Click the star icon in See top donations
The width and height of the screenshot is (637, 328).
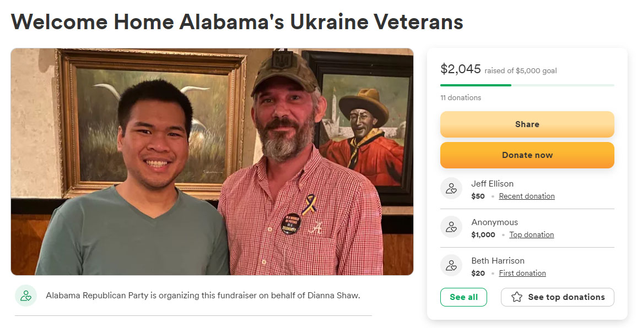coord(516,297)
